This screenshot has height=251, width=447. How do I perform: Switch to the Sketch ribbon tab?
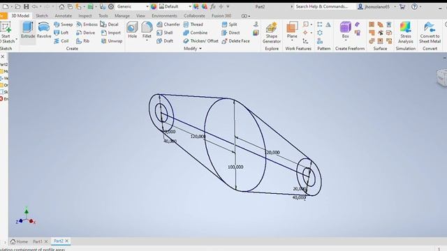coord(42,16)
